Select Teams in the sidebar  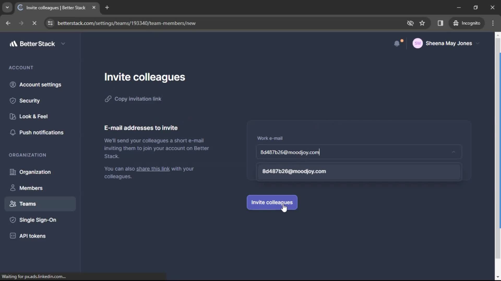(40, 204)
